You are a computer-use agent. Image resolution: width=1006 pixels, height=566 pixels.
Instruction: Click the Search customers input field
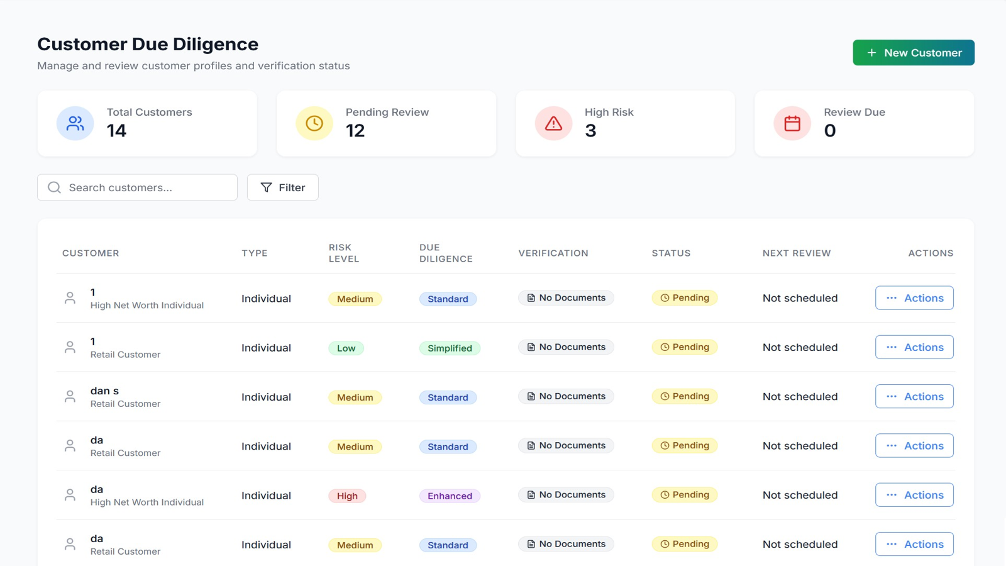tap(137, 187)
